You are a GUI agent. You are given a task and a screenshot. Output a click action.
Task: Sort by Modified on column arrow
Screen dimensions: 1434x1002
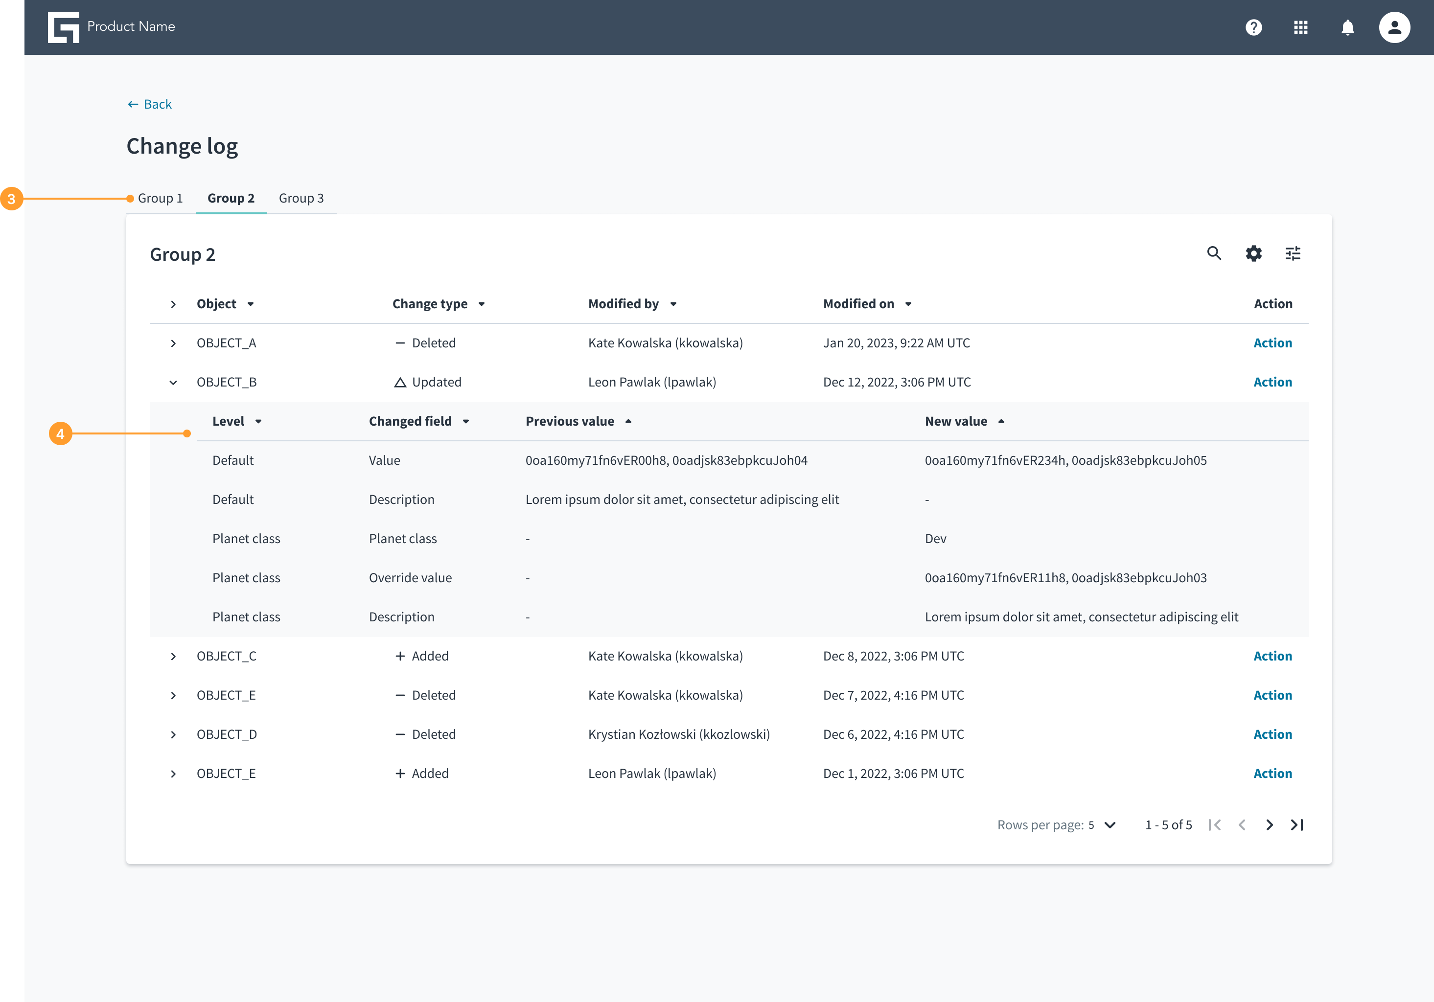point(908,304)
